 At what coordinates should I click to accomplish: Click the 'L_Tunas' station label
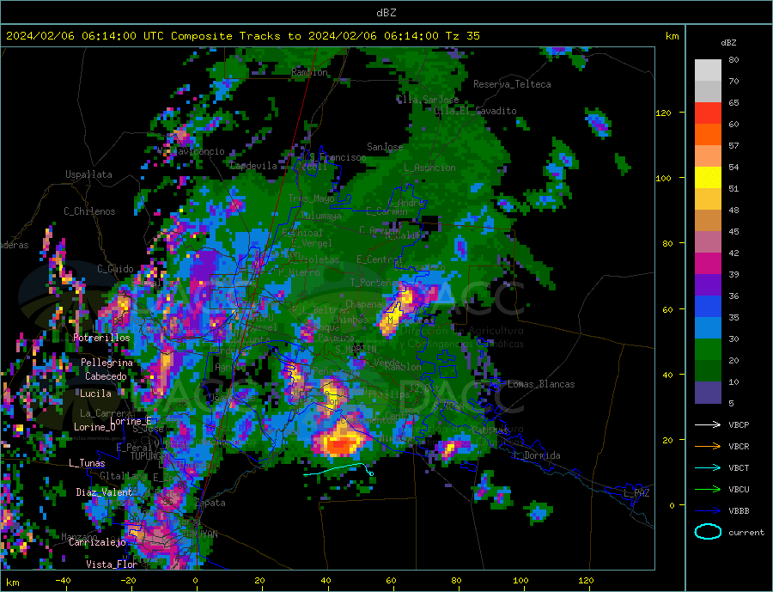(87, 463)
